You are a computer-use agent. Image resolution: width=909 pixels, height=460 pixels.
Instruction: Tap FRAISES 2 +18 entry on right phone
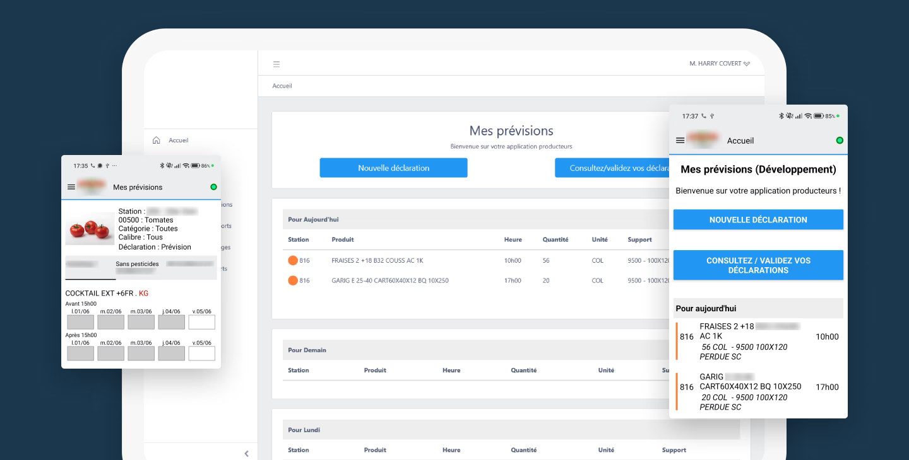[759, 342]
